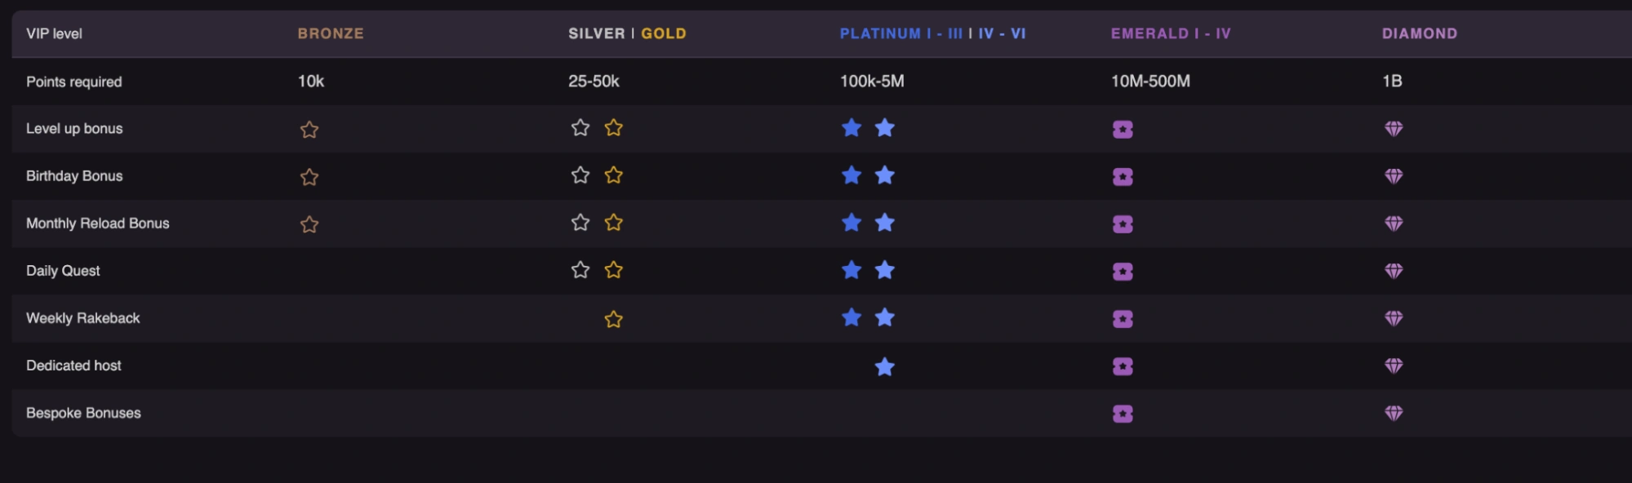Click the Points required row label
This screenshot has height=483, width=1632.
73,82
